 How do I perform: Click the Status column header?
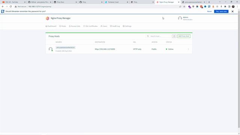click(169, 42)
